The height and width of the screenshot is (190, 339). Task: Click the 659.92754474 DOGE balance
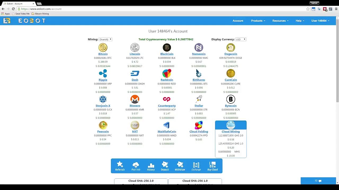pos(231,58)
